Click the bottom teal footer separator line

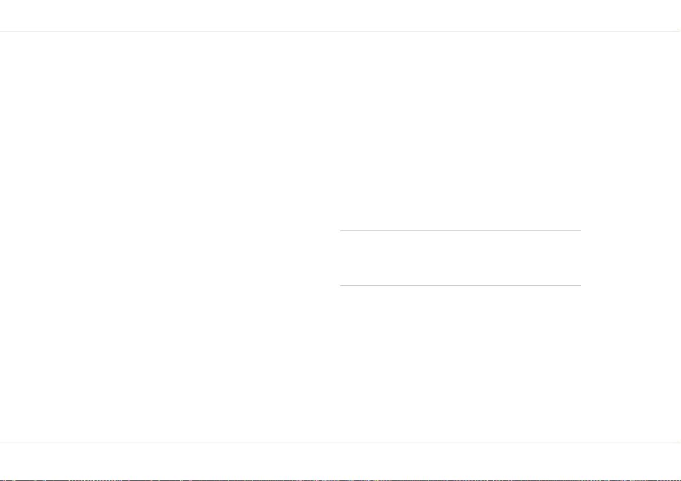click(x=341, y=443)
